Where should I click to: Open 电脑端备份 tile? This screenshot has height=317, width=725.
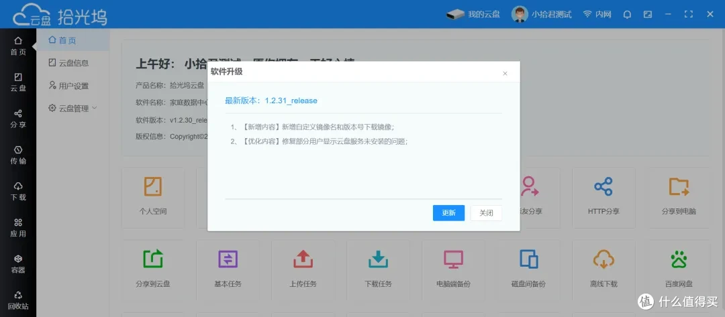coord(453,270)
